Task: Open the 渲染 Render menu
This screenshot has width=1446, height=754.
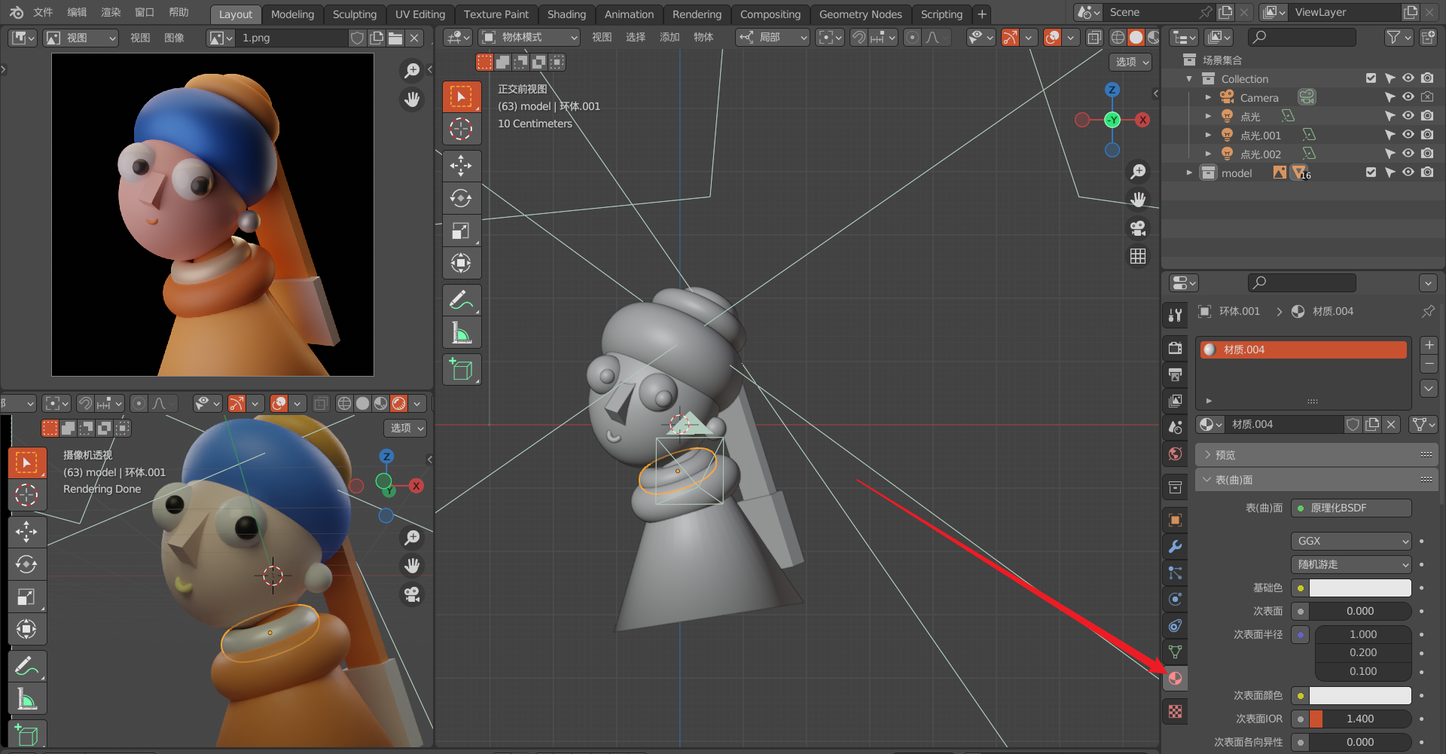Action: [x=111, y=13]
